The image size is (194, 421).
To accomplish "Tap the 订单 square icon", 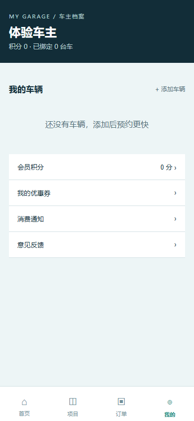I will click(x=121, y=402).
